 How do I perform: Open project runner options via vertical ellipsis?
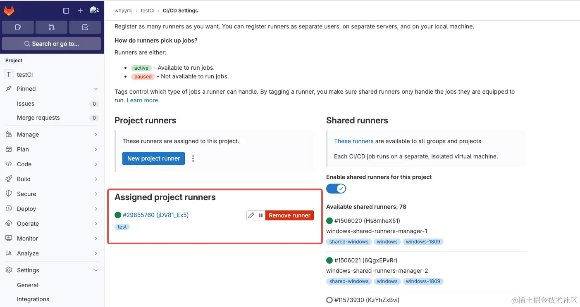coord(193,158)
